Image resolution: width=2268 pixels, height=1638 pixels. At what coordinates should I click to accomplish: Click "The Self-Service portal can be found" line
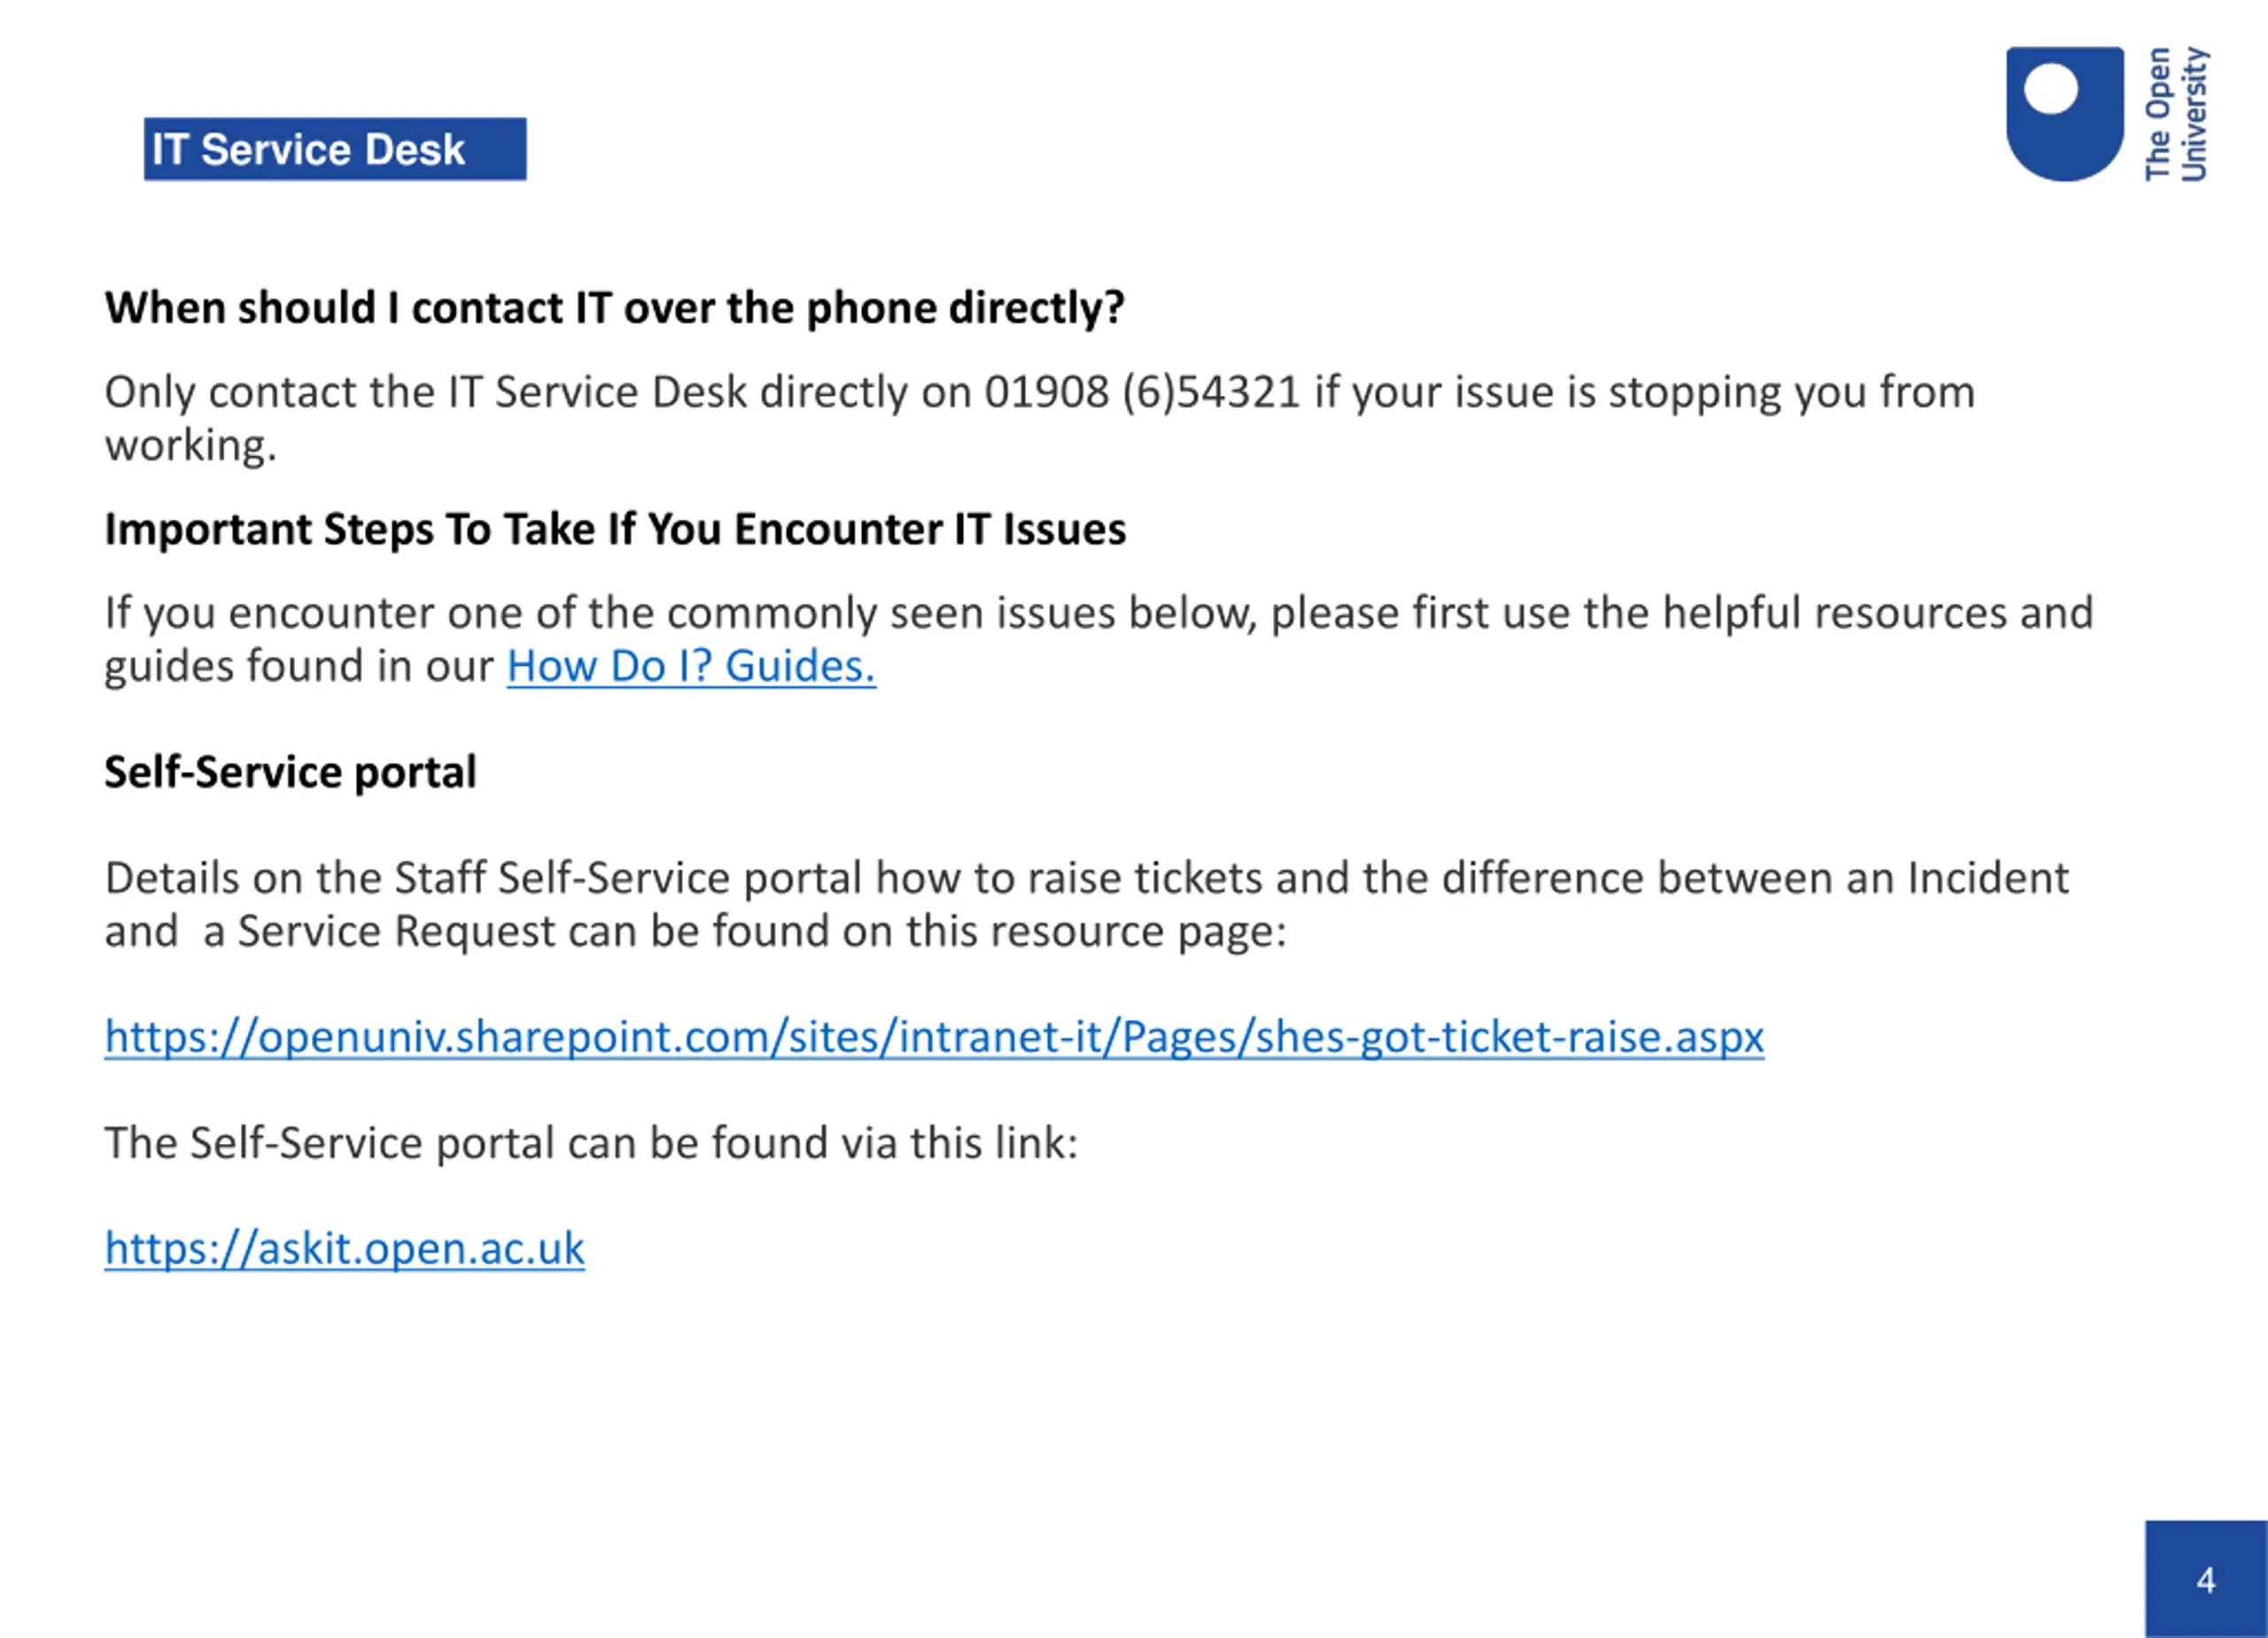click(x=590, y=1143)
